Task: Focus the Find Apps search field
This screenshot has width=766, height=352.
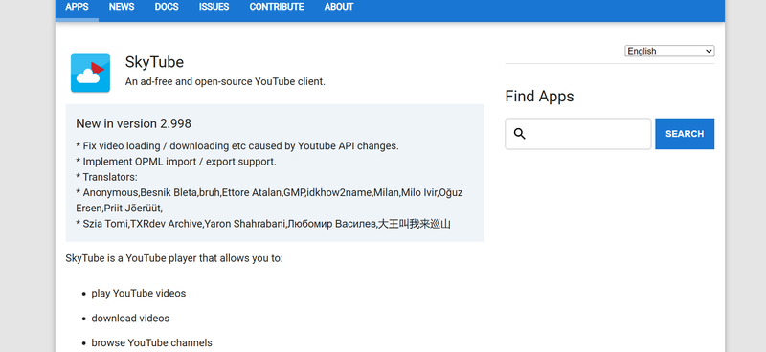Action: coord(578,134)
